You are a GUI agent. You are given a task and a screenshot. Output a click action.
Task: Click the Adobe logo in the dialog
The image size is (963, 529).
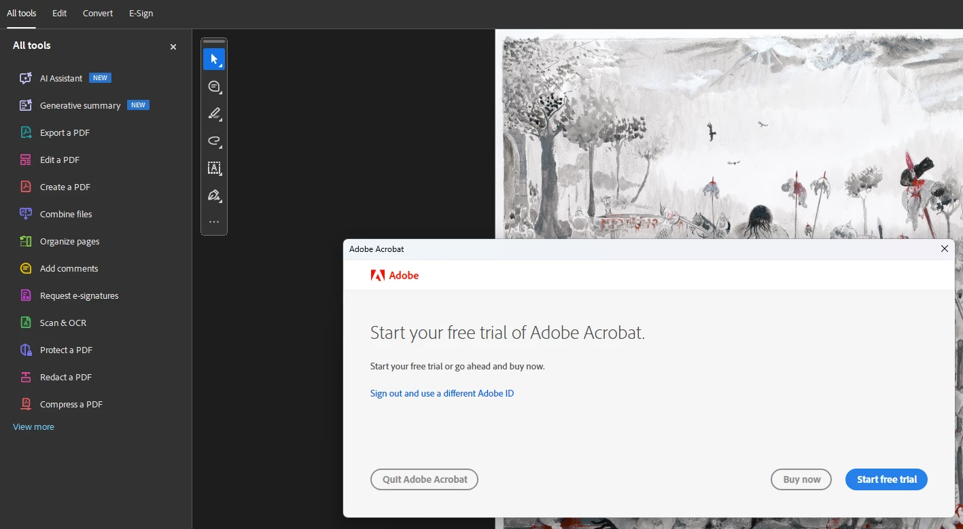[x=395, y=275]
